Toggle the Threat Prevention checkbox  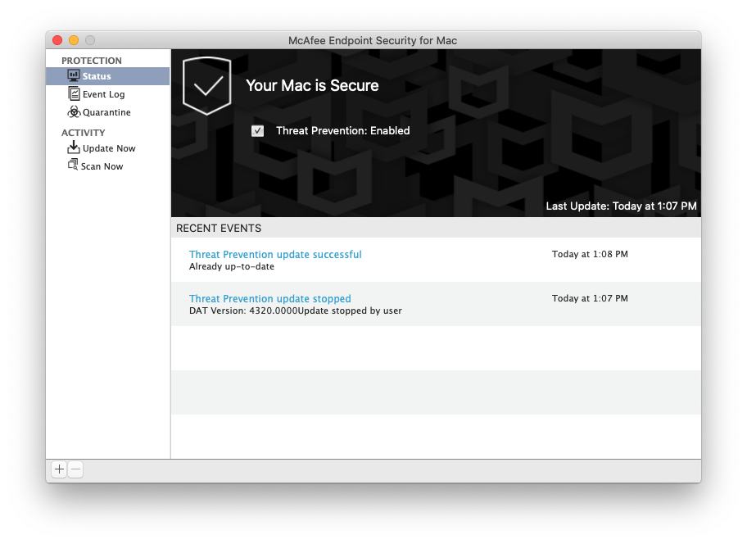click(x=258, y=131)
